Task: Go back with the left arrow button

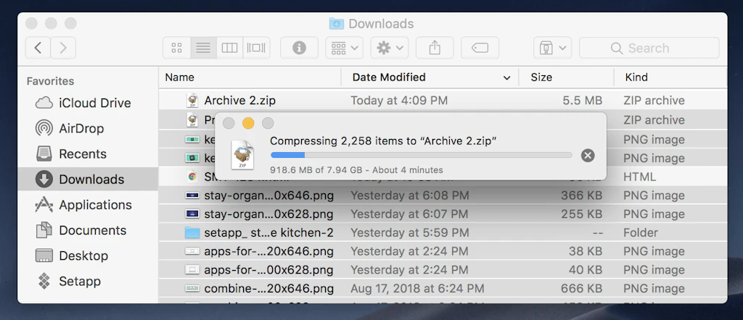Action: 38,48
